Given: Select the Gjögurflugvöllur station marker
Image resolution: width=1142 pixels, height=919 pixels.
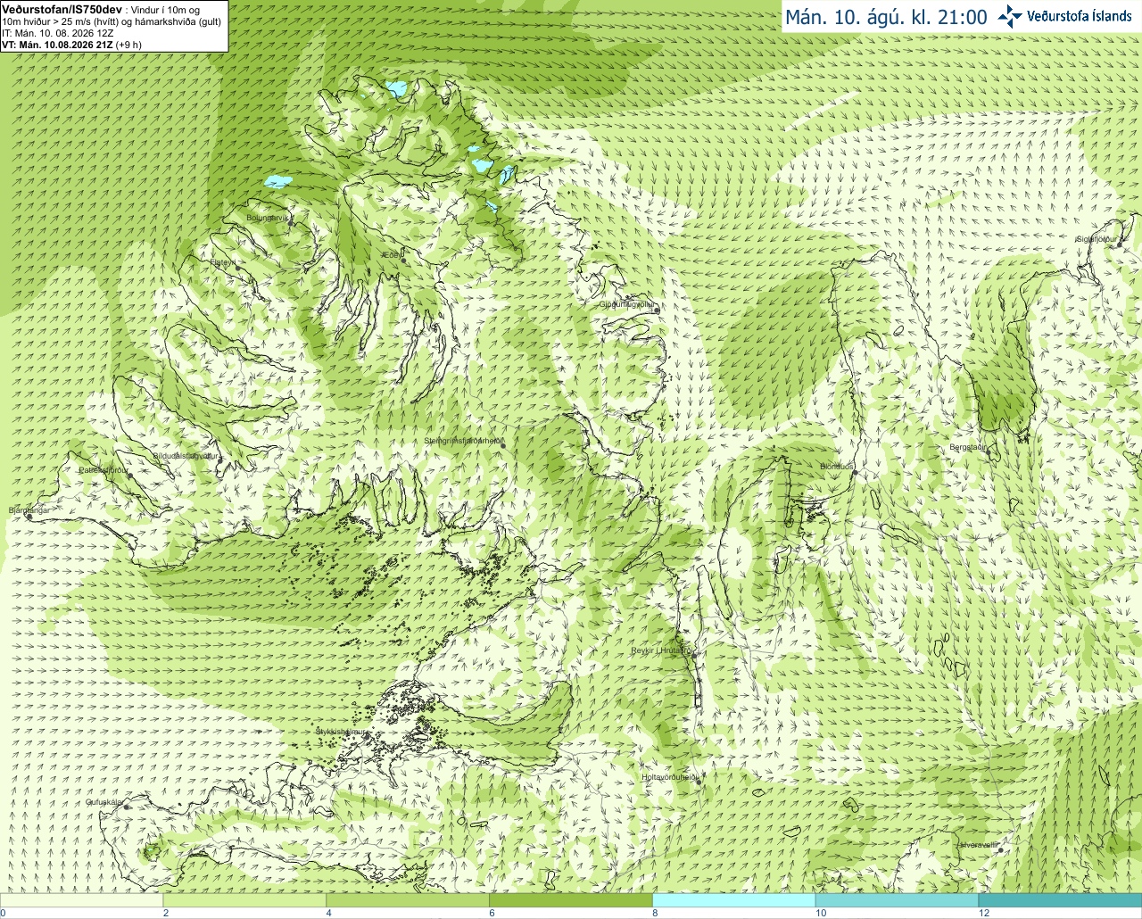Looking at the screenshot, I should (657, 310).
